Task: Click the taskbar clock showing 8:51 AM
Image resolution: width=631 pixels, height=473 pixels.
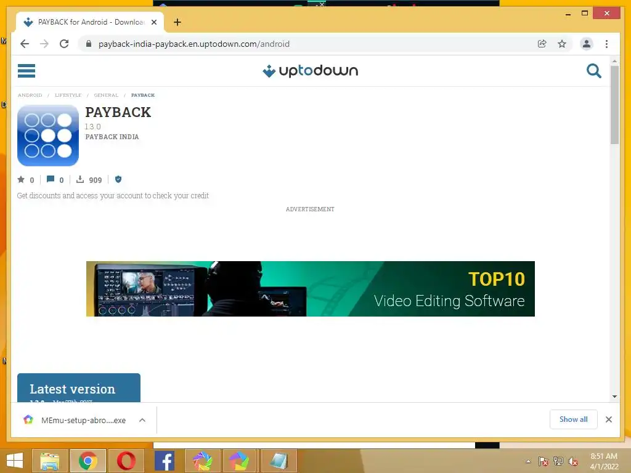Action: (604, 461)
